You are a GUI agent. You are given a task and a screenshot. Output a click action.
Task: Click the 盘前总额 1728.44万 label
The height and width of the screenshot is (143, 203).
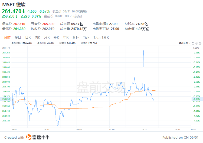point(22,43)
